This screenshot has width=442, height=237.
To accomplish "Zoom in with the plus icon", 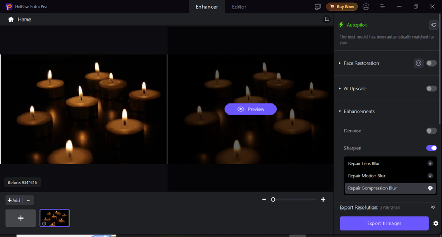I will 323,200.
